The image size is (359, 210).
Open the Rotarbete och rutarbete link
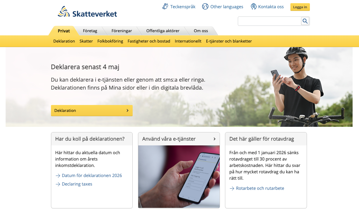point(260,188)
